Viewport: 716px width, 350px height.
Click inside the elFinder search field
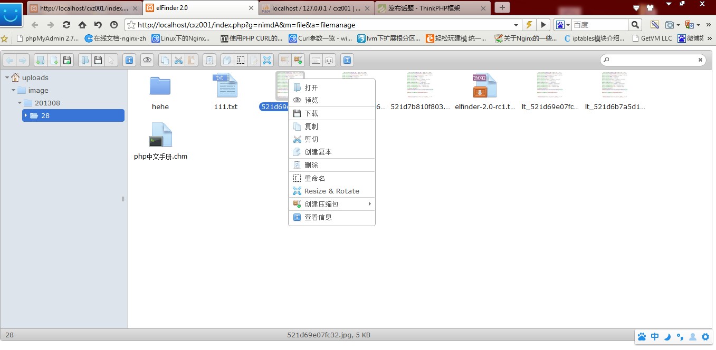click(x=654, y=60)
